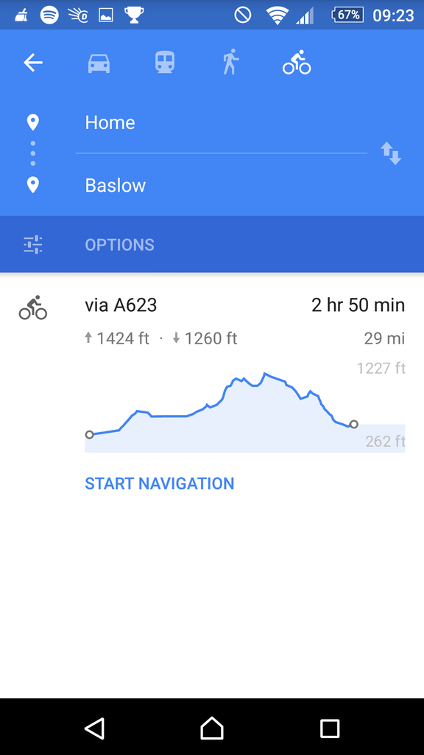This screenshot has width=424, height=755.
Task: Tap the back arrow in header
Action: tap(33, 63)
